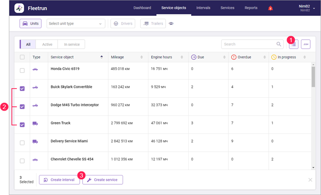Click the Units button
The height and width of the screenshot is (195, 321).
coord(30,23)
